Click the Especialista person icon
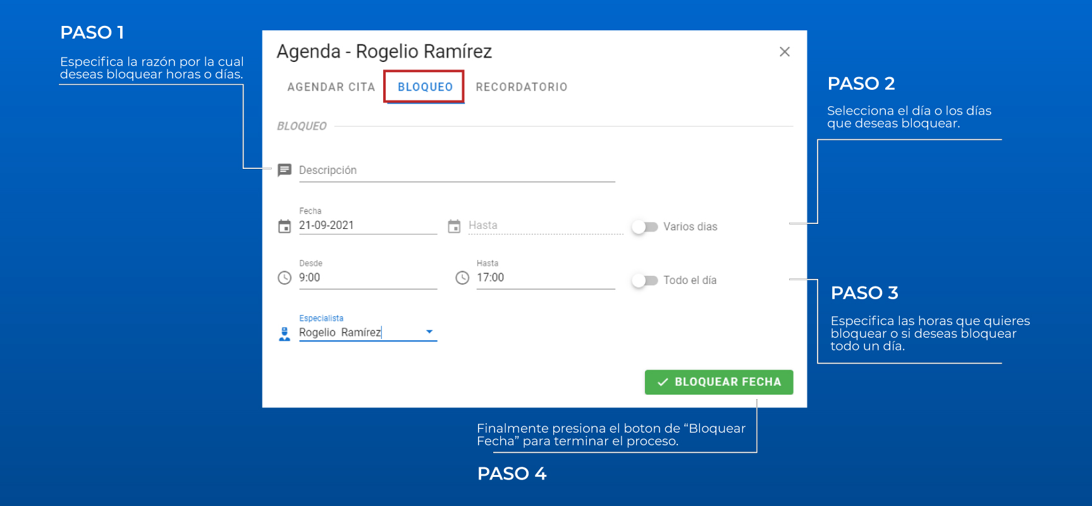The image size is (1092, 506). (x=285, y=333)
